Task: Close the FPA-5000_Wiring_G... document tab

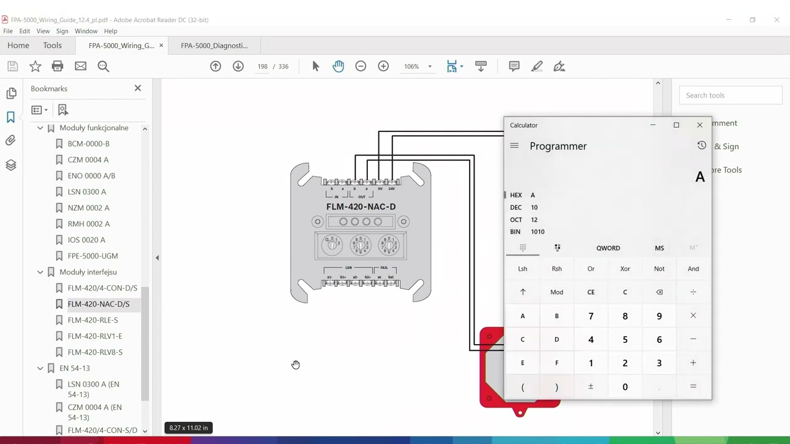Action: [x=161, y=45]
